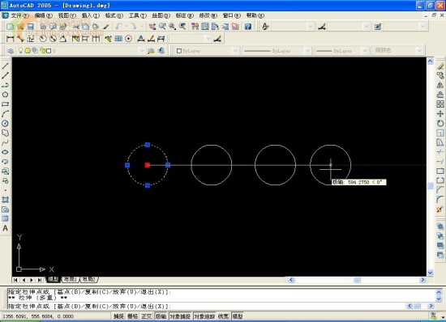
Task: Click the Save icon in standard toolbar
Action: click(30, 27)
